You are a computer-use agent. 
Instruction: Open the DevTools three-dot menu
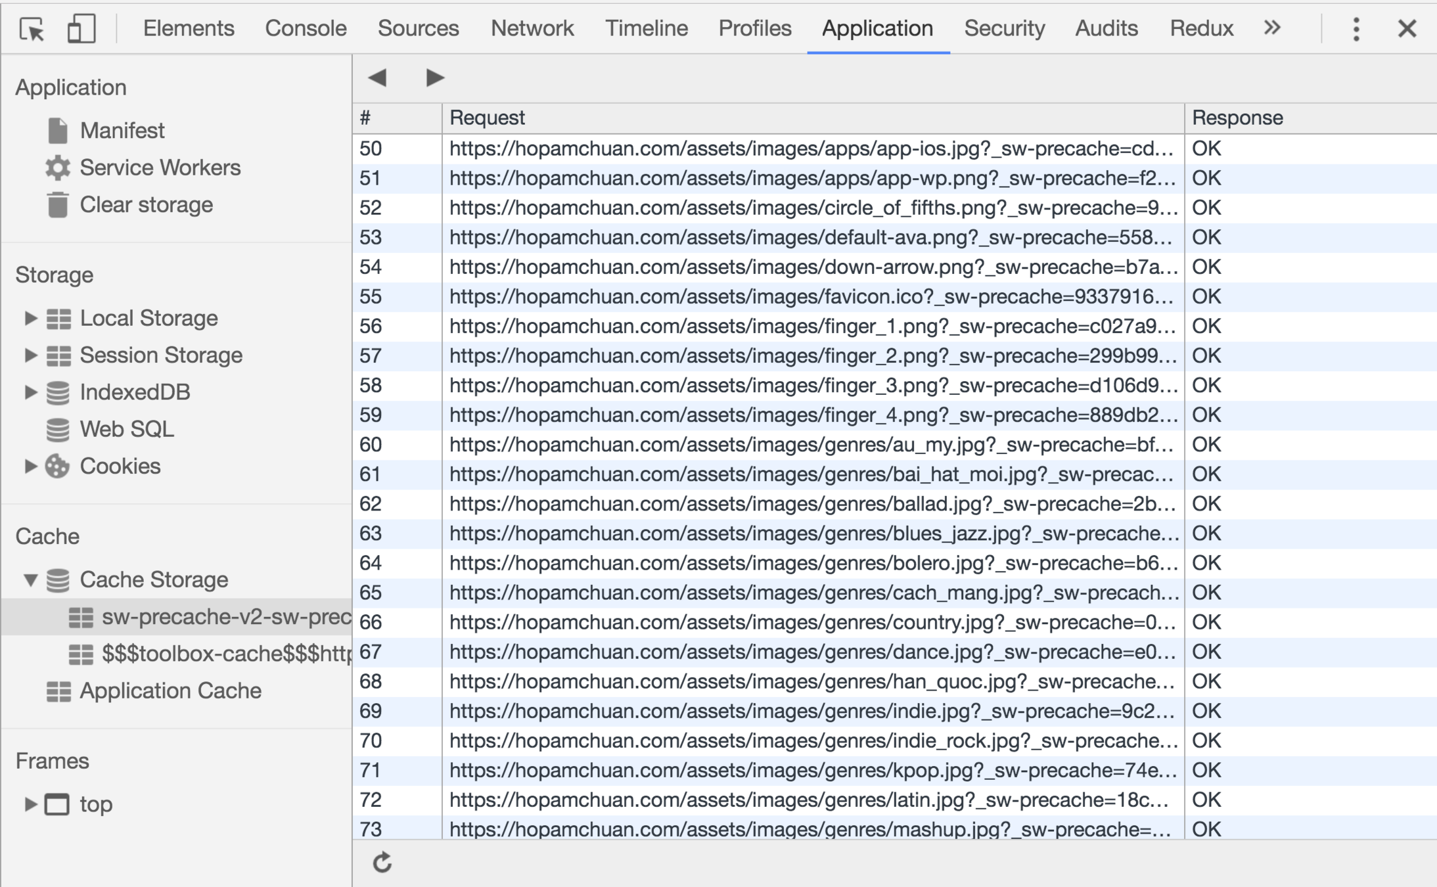pos(1356,29)
